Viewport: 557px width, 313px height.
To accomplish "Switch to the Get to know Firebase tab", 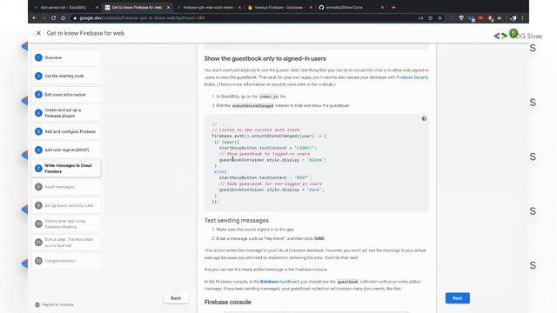I will pyautogui.click(x=137, y=7).
